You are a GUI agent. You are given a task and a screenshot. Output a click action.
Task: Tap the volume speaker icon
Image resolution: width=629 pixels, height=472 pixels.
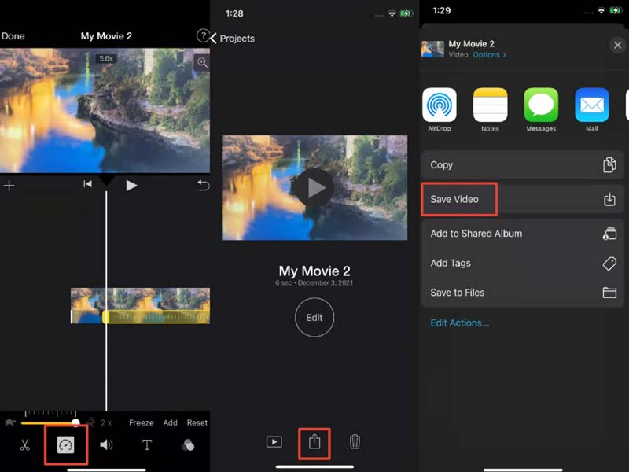tap(106, 445)
